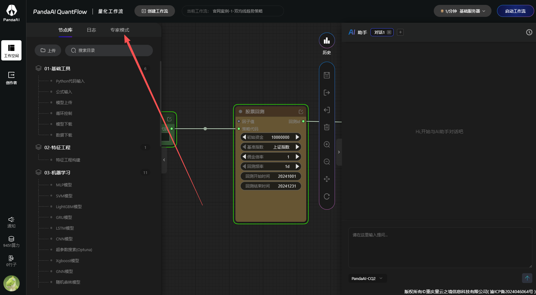Add a new AI conversation tab
Screen dimensions: 536x295
coord(400,32)
